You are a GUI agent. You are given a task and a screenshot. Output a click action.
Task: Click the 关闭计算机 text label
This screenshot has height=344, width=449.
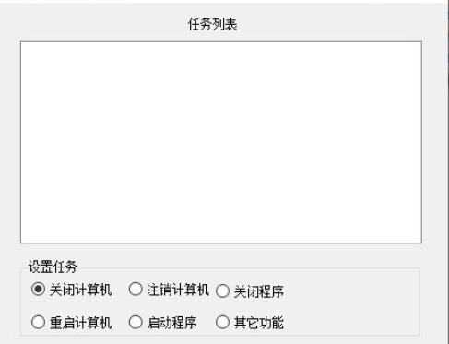80,290
